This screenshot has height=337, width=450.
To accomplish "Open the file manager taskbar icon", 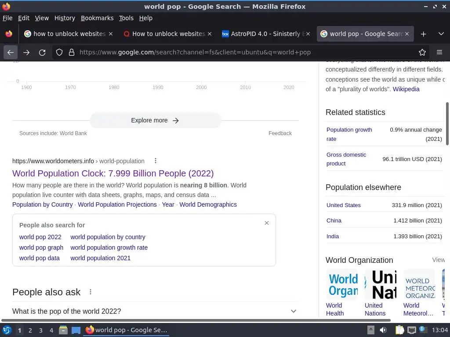I will (63, 330).
